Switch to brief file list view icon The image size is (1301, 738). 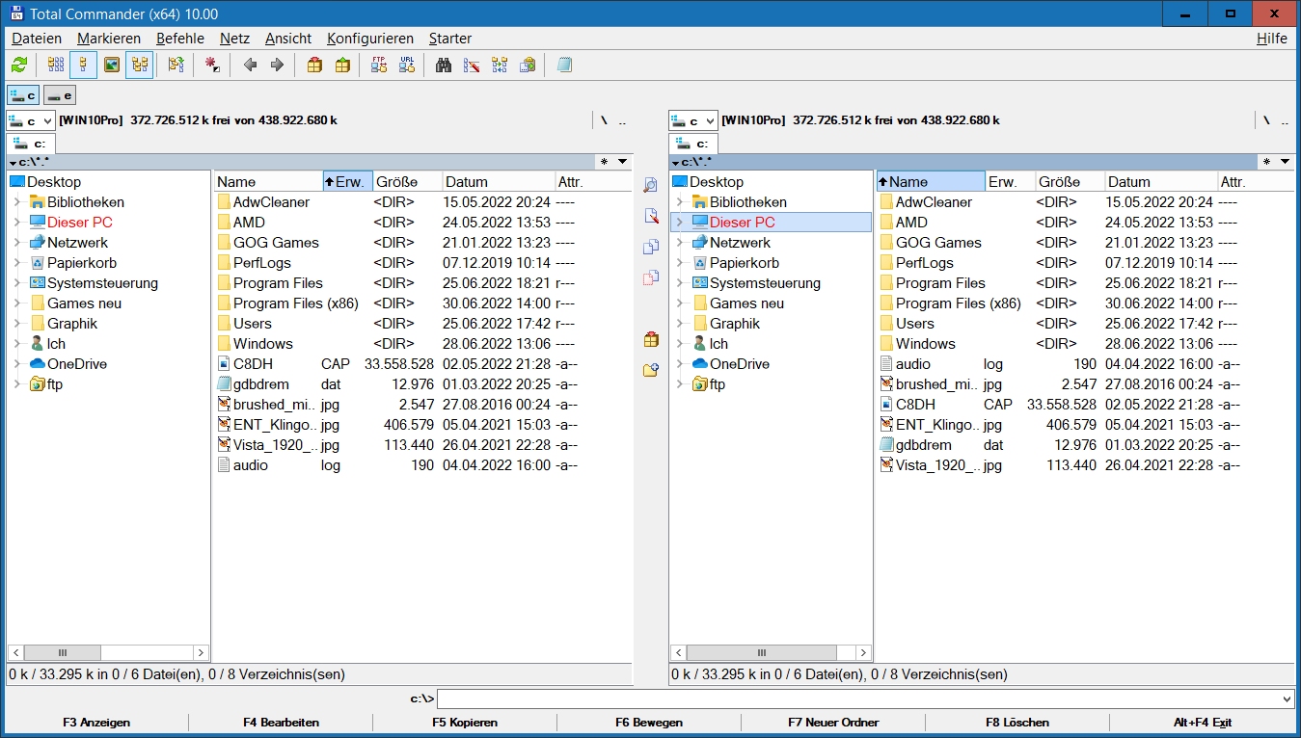coord(56,66)
